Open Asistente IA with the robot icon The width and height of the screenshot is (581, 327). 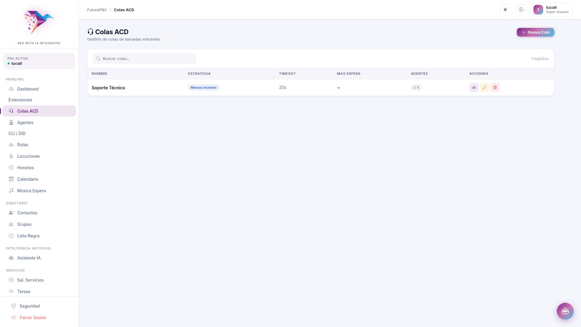(x=29, y=258)
